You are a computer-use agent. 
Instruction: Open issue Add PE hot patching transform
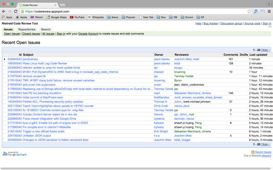tap(42, 93)
